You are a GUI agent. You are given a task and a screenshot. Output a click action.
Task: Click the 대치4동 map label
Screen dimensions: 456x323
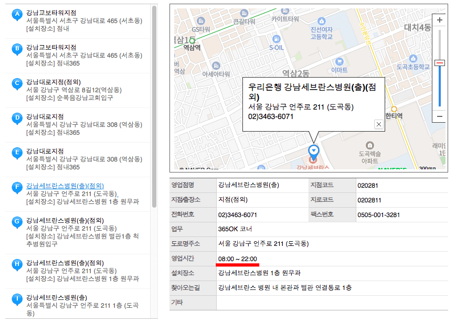pos(417,28)
